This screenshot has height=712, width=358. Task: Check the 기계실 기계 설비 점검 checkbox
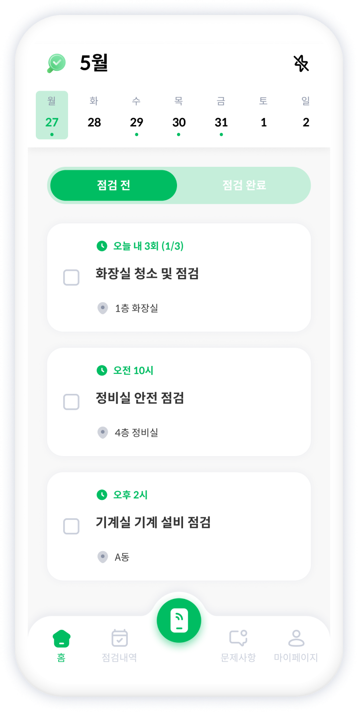coord(72,526)
